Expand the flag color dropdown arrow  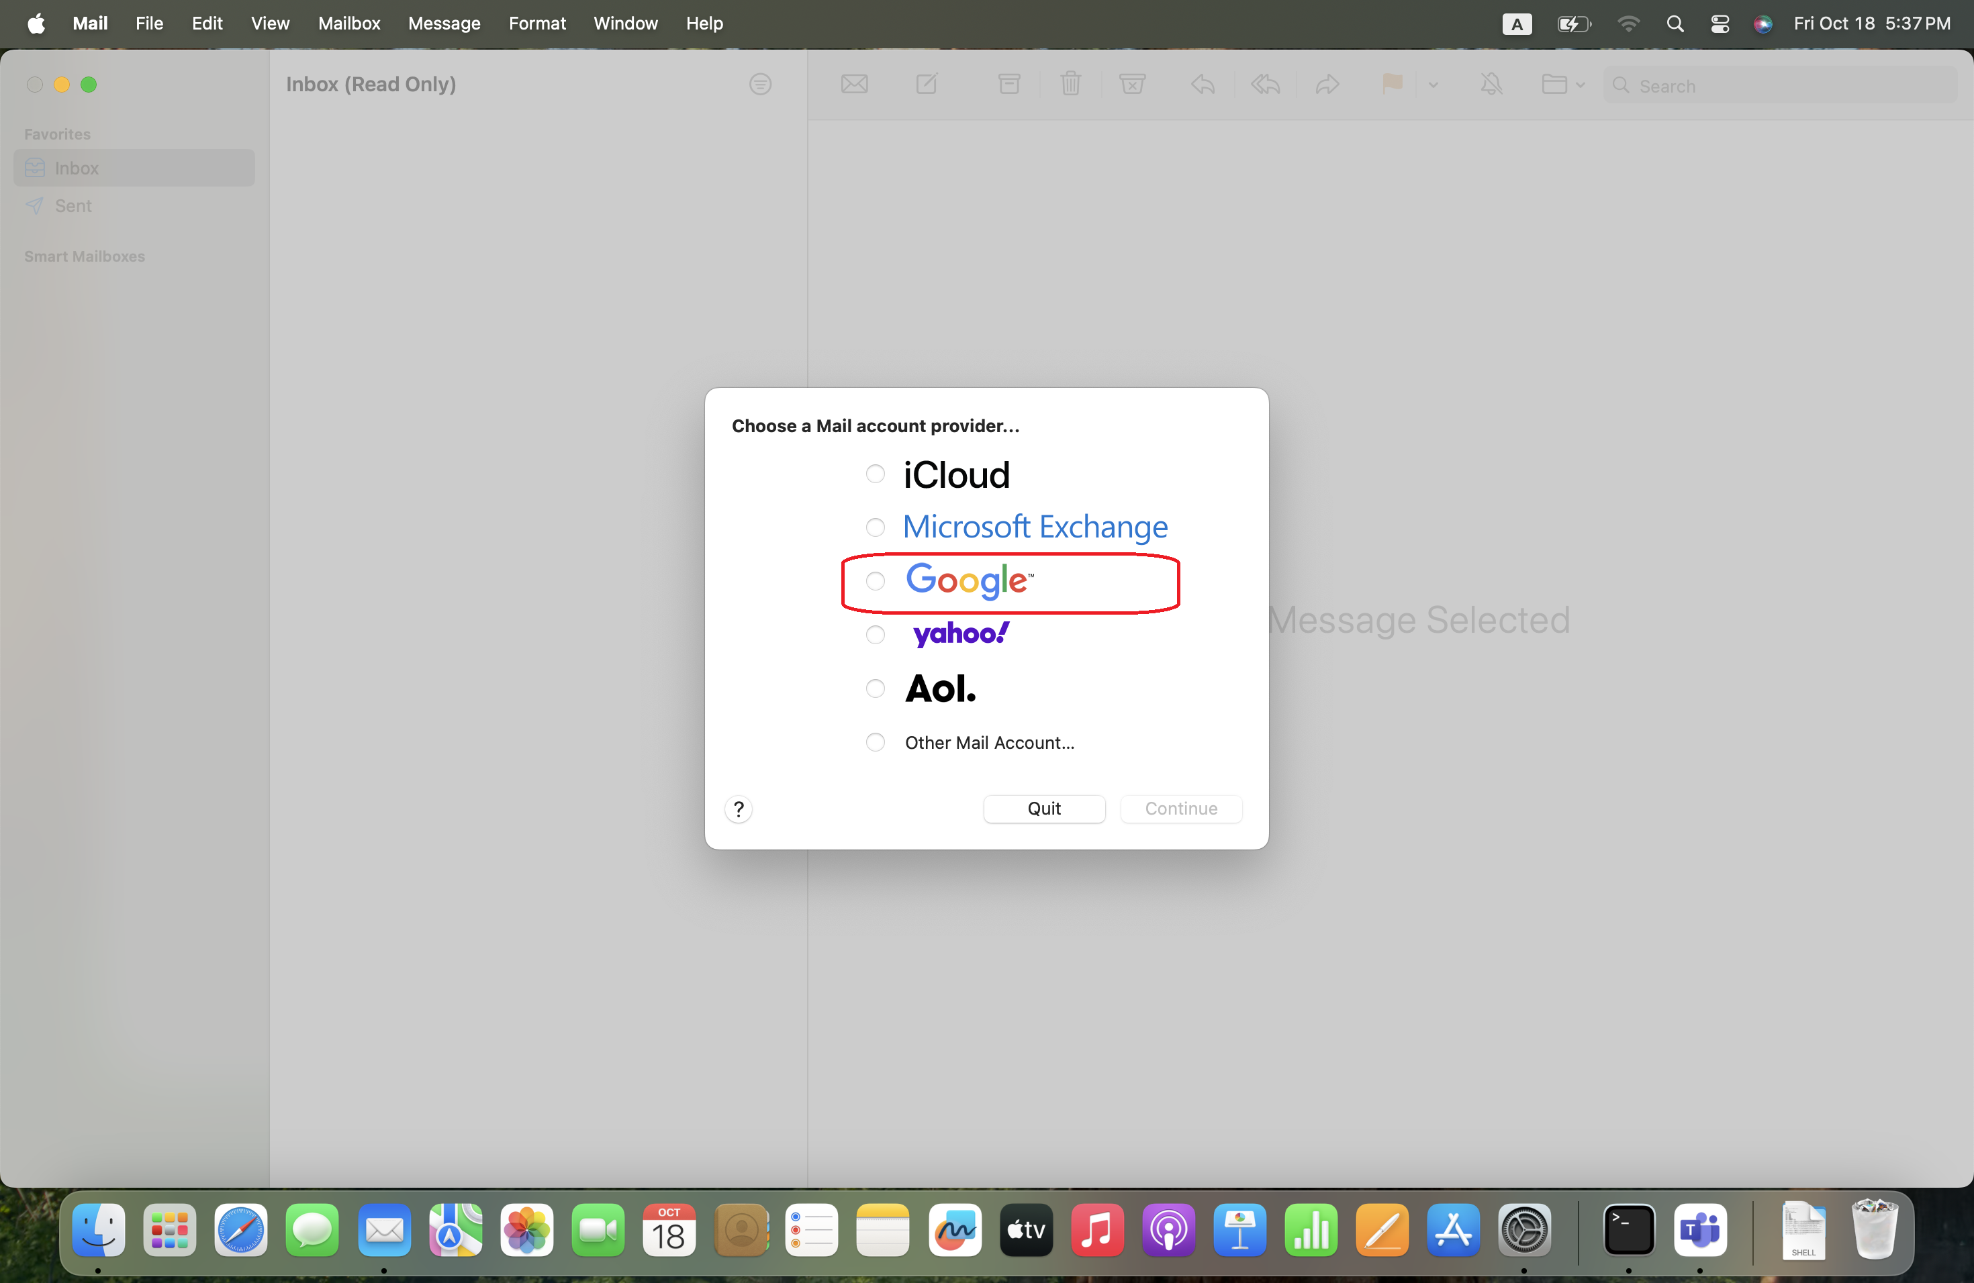coord(1433,85)
